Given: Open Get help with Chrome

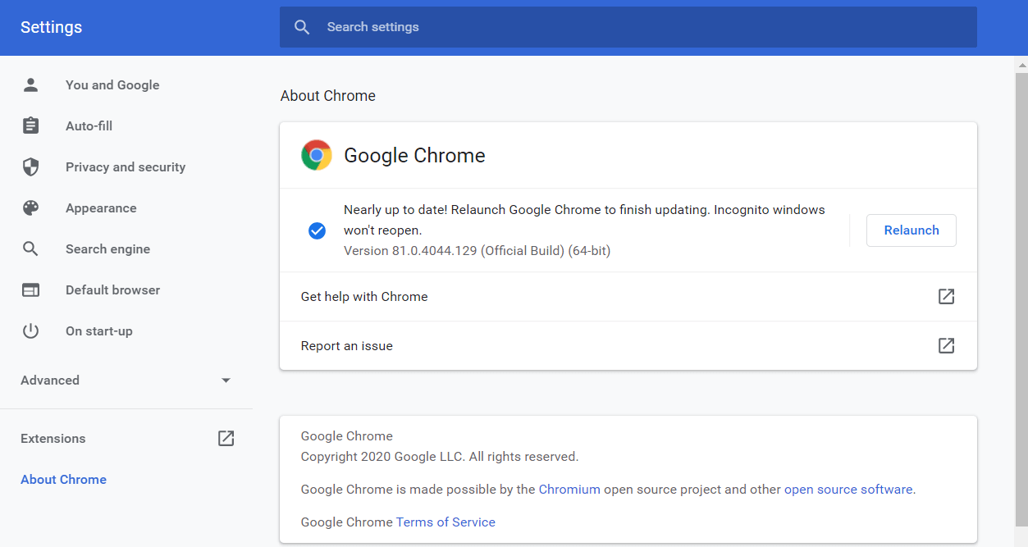Looking at the screenshot, I should [x=628, y=296].
